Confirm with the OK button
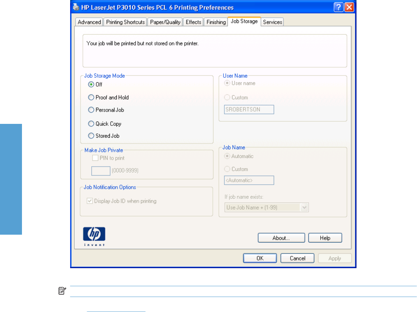Viewport: 417px width, 312px height. (x=260, y=258)
